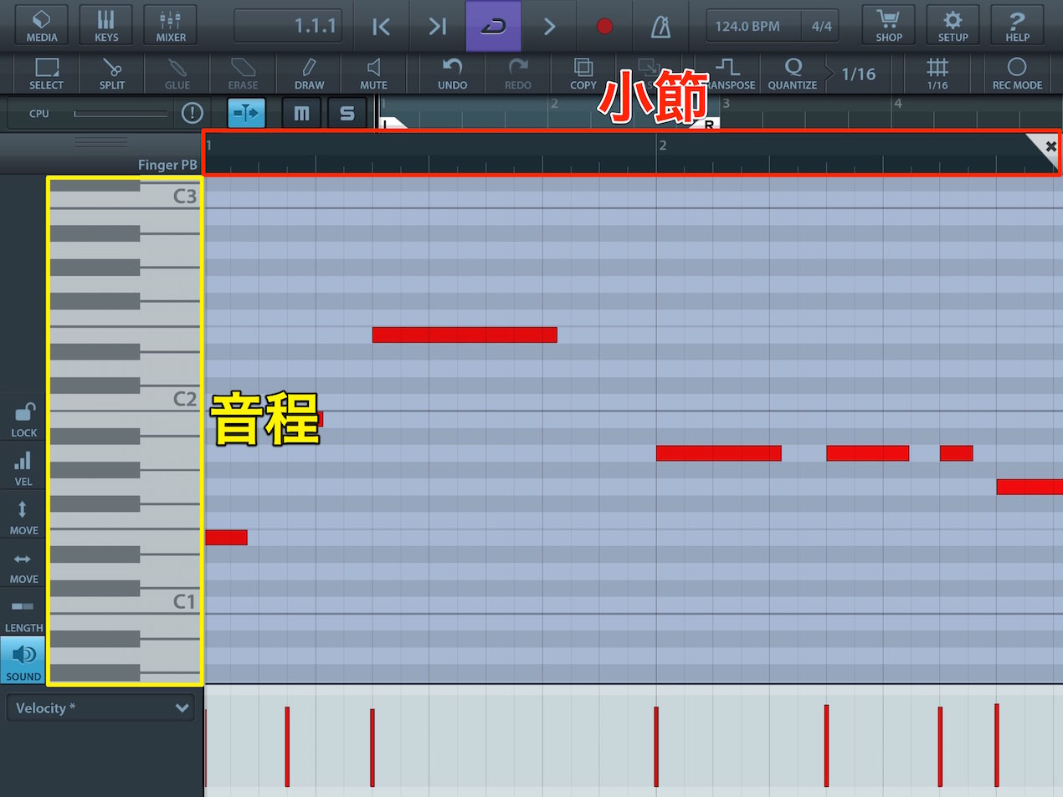Copy the selected notes
Image resolution: width=1063 pixels, height=797 pixels.
point(583,74)
